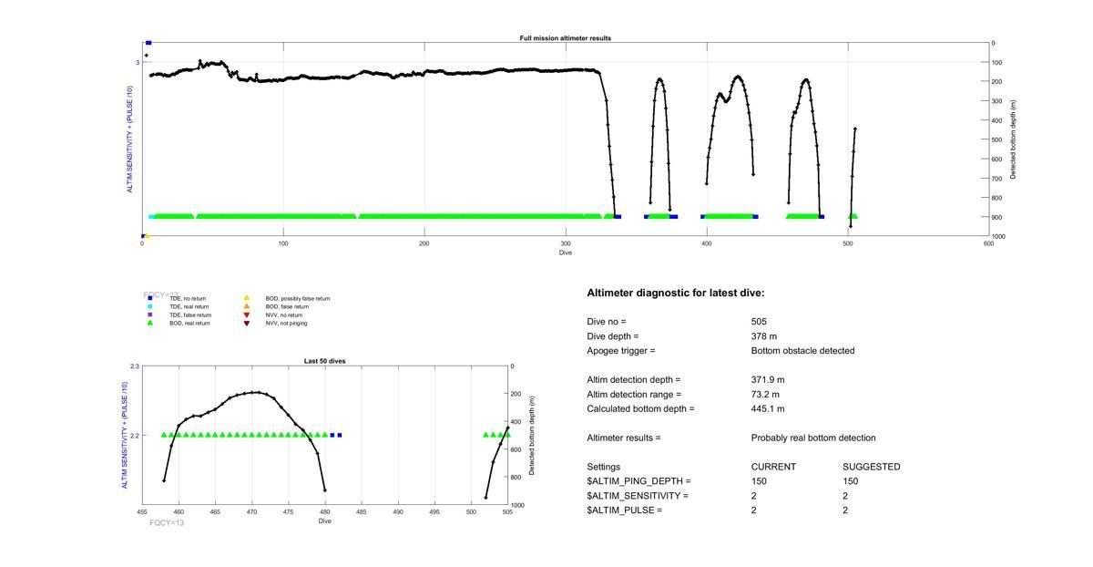Viewport: 1093px width, 567px height.
Task: Select the calculated bottom depth 445.1 m
Action: pos(768,409)
